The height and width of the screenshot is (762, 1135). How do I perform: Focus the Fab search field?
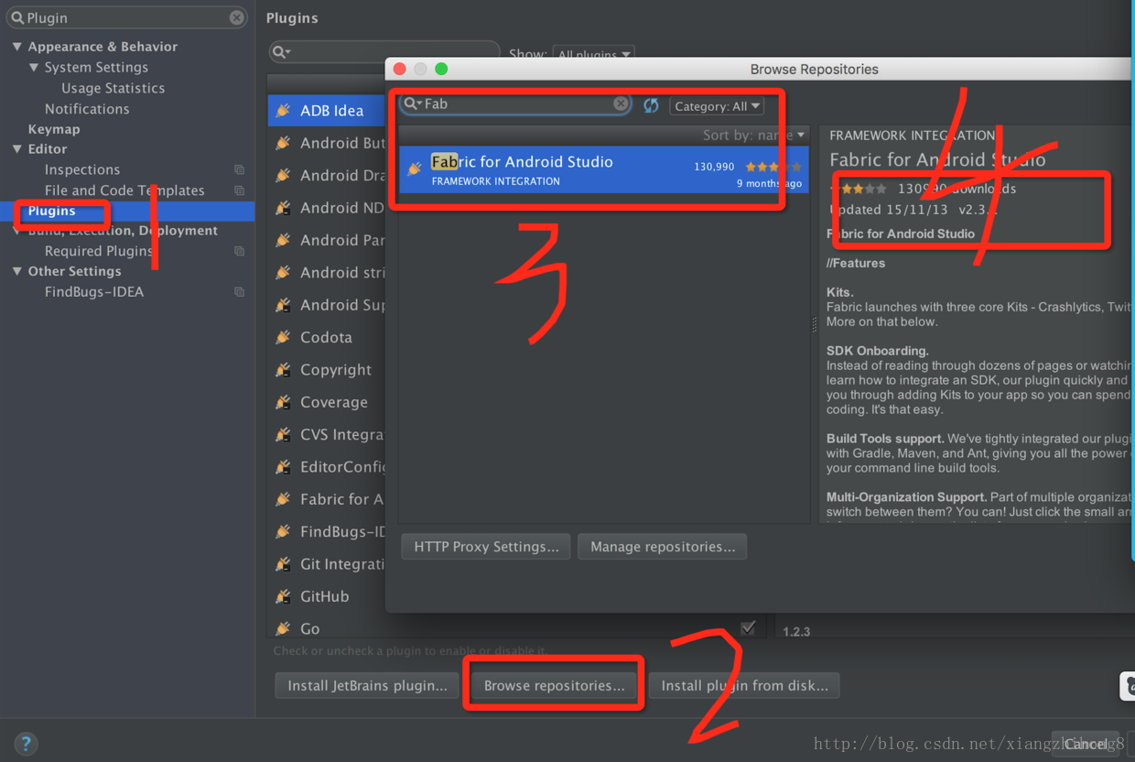(516, 103)
